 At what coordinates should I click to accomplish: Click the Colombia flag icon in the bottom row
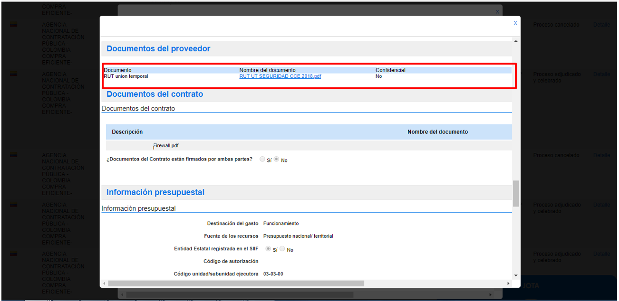coord(14,254)
